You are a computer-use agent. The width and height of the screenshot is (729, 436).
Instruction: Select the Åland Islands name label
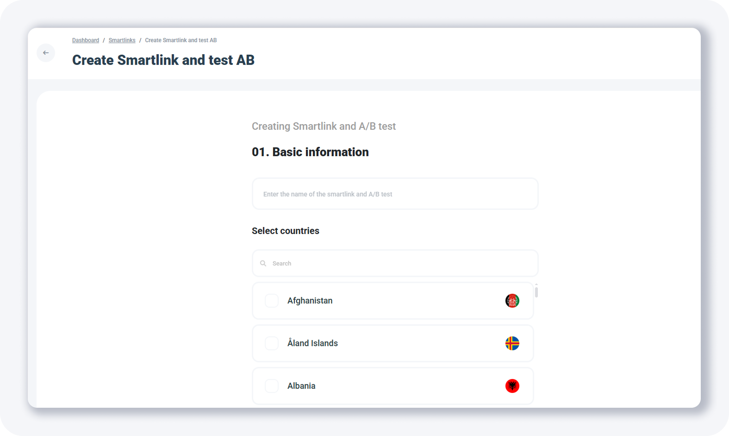[312, 343]
